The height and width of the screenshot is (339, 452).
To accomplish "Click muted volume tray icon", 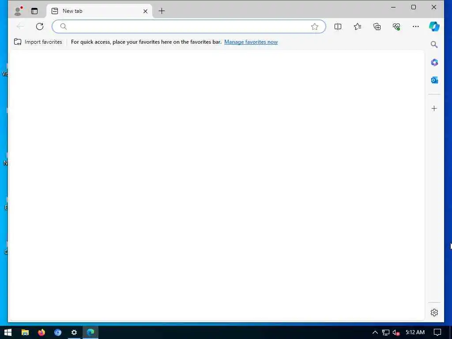I will 396,332.
